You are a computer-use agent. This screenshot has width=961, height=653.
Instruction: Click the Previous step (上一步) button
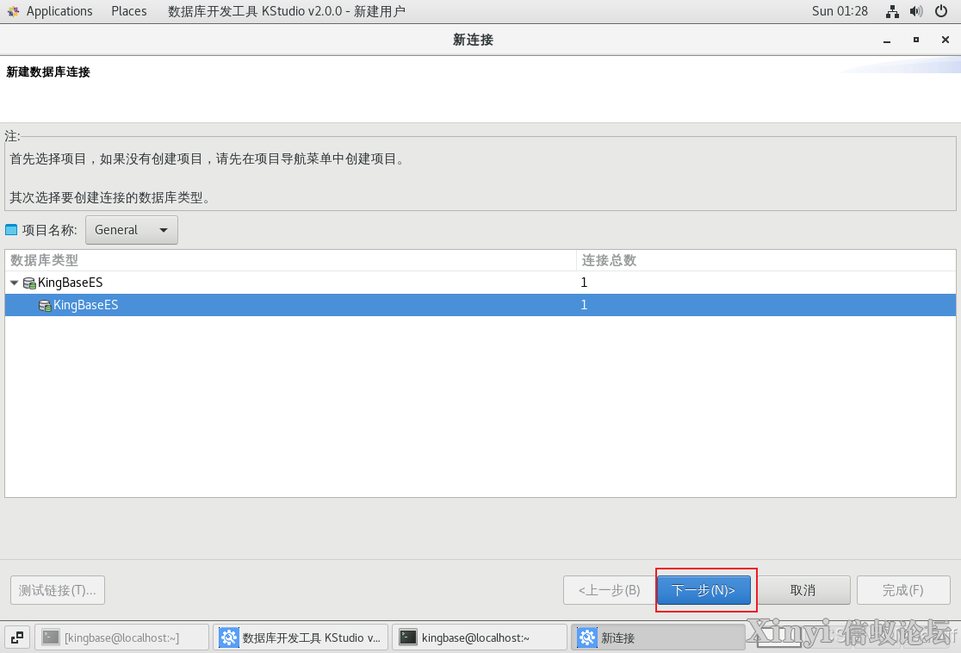(x=609, y=590)
